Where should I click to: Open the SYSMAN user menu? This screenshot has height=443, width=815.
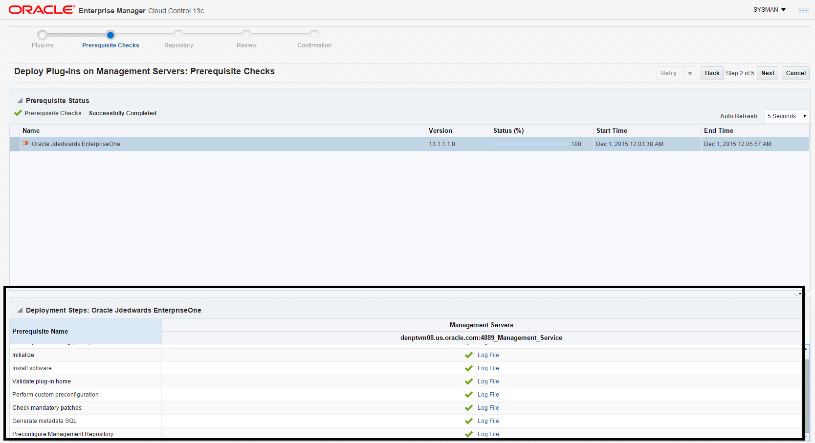769,10
